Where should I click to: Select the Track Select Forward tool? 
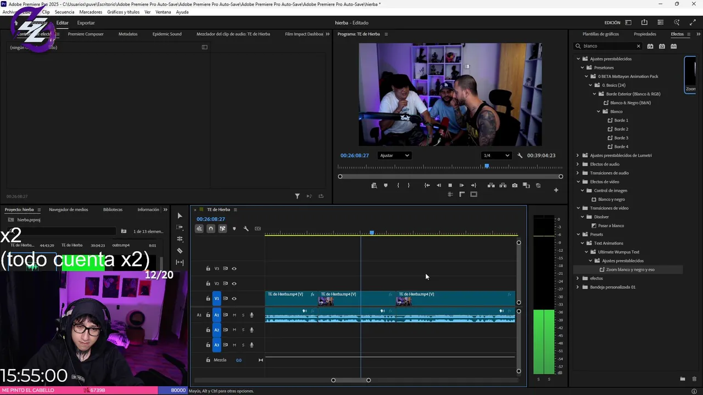[180, 227]
